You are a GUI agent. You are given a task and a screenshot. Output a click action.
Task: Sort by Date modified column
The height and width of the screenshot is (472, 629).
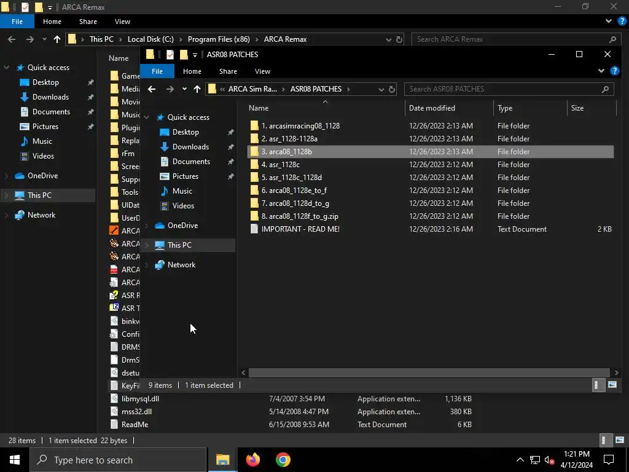click(449, 108)
